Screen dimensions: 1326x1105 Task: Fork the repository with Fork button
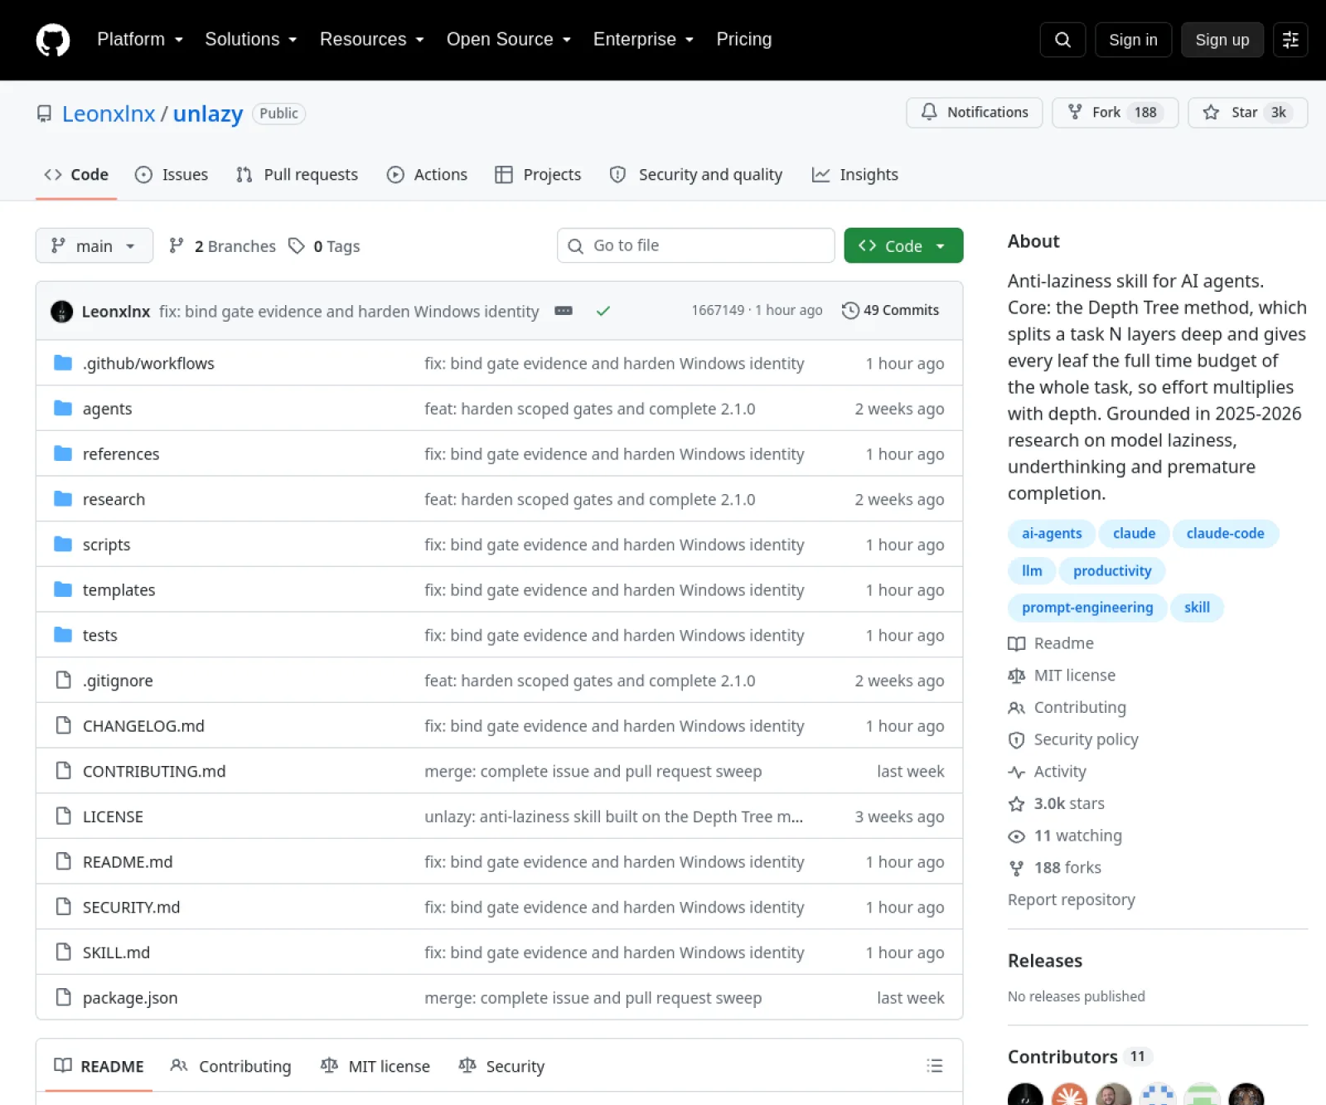[1115, 113]
